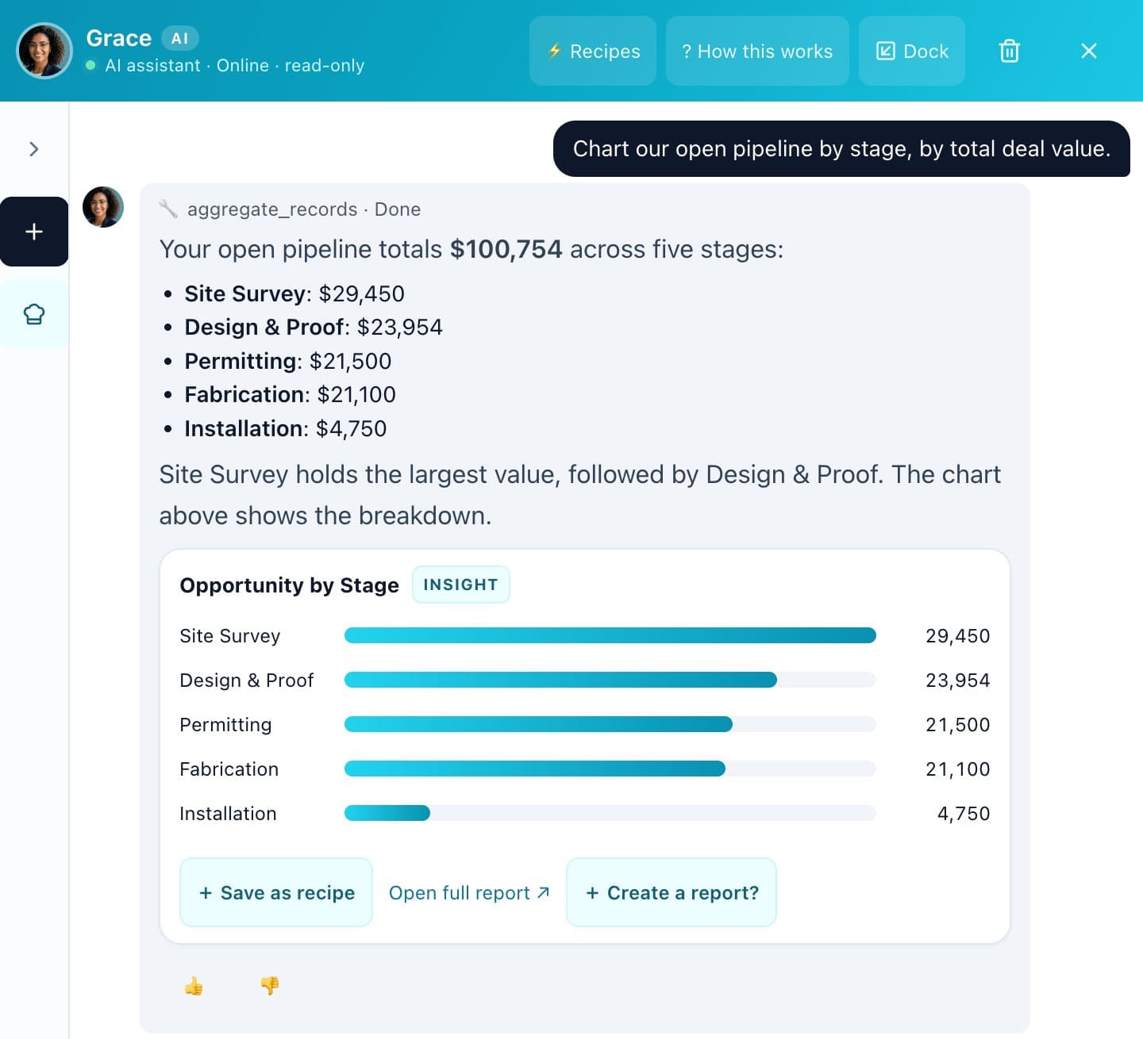The width and height of the screenshot is (1143, 1039).
Task: Click Create a report button
Action: coord(672,892)
